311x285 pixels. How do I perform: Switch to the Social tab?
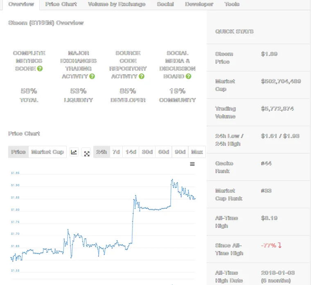[x=165, y=4]
